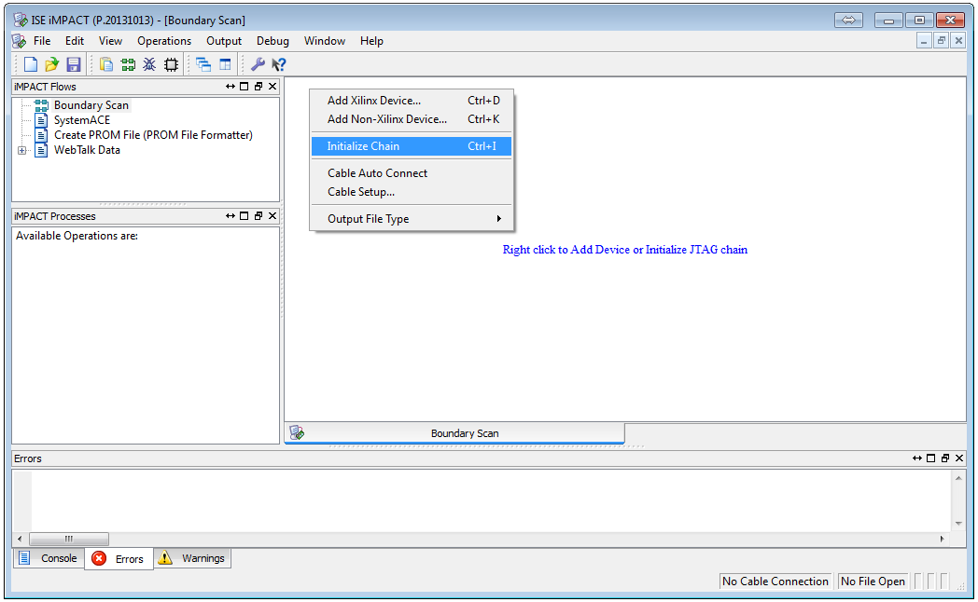Maximize the iMPACT Flows panel
Viewport: 978px width, 602px height.
point(244,87)
